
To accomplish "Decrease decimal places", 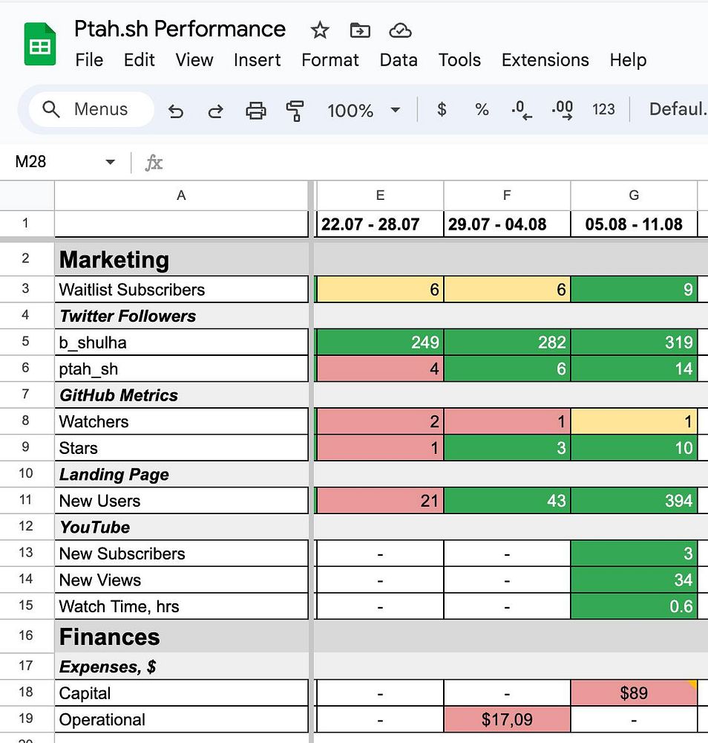I will click(522, 111).
